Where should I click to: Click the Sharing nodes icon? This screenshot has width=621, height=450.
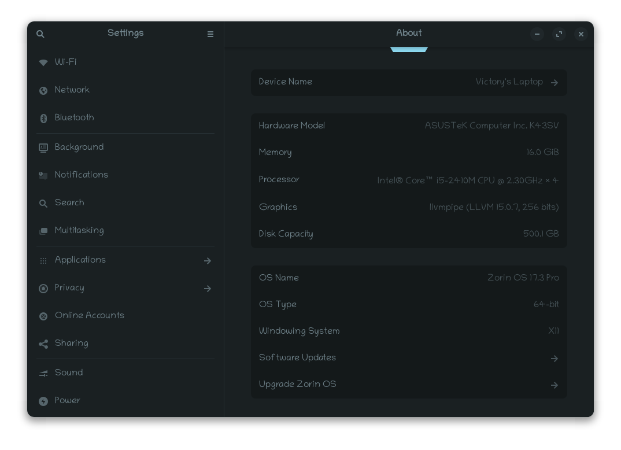(x=43, y=344)
